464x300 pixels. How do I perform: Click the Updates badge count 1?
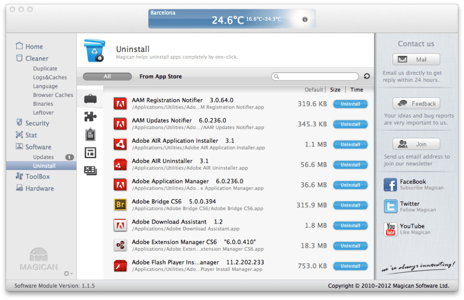click(69, 157)
